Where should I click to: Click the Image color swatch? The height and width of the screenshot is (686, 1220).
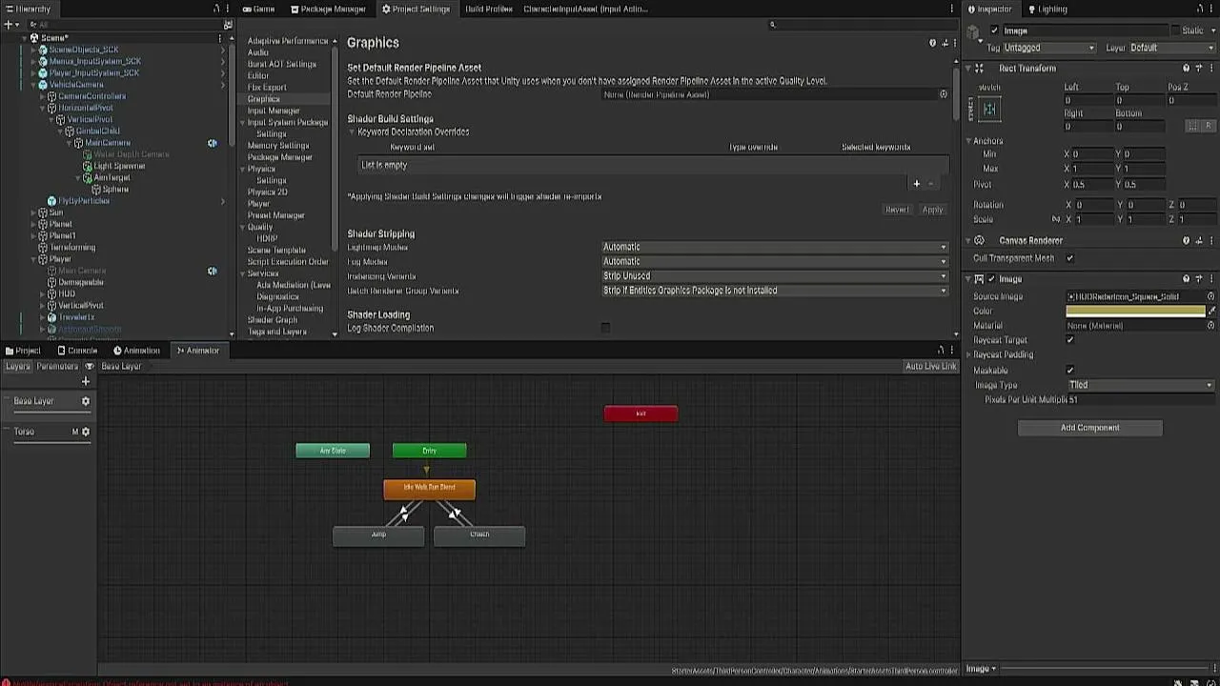(x=1135, y=311)
